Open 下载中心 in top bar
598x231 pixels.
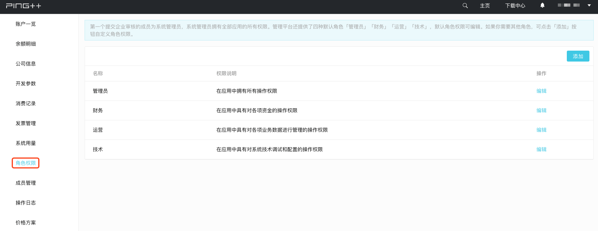pyautogui.click(x=515, y=6)
